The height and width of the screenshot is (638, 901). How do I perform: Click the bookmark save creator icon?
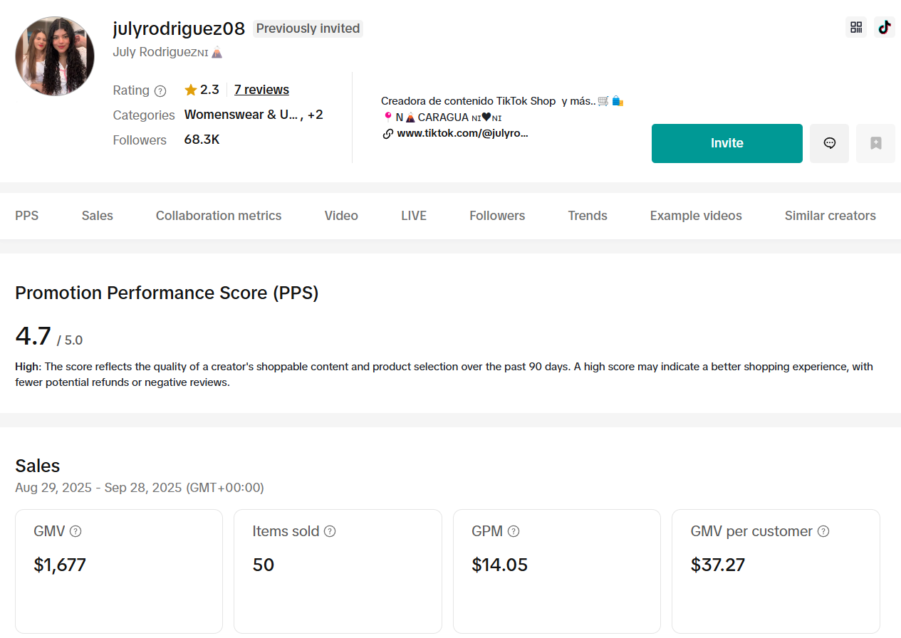(875, 143)
